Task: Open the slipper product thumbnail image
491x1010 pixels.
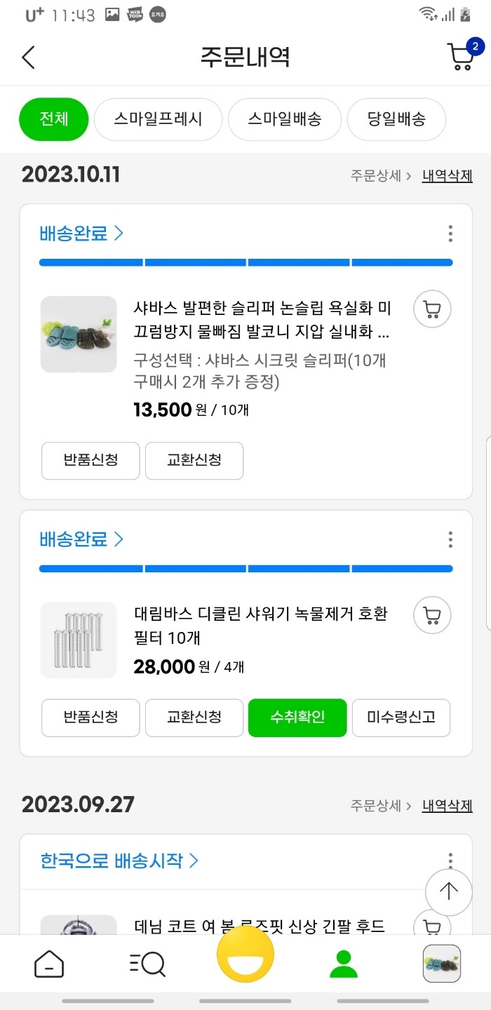Action: point(78,334)
